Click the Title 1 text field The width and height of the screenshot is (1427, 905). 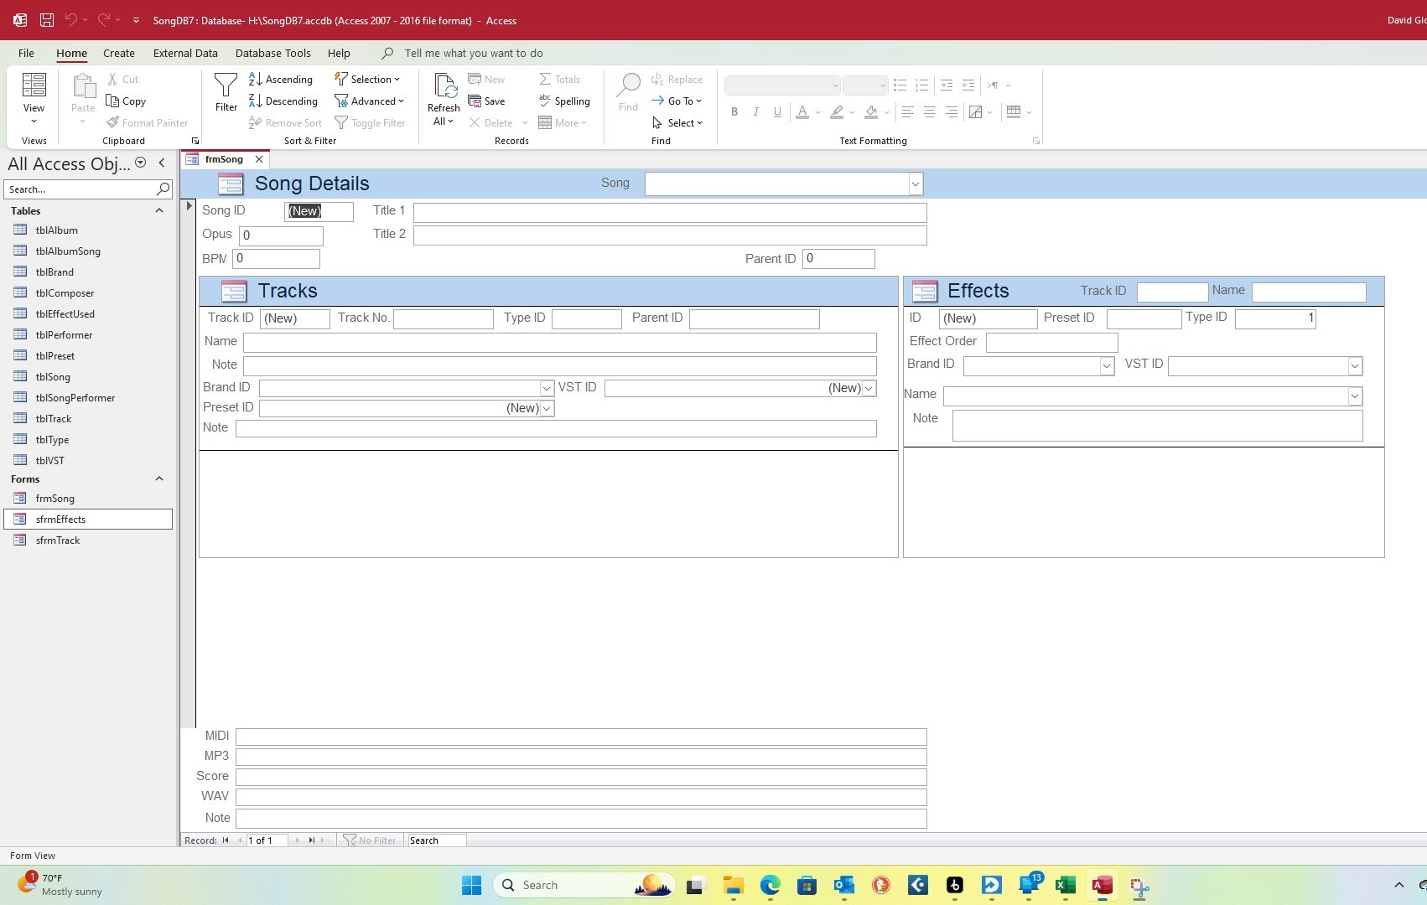point(669,213)
